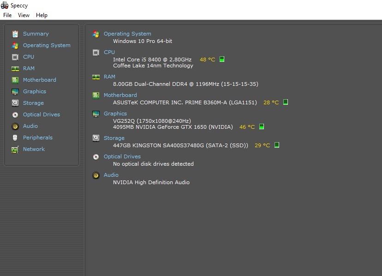Click the Network card icon in sidebar
This screenshot has height=276, width=382.
[15, 150]
